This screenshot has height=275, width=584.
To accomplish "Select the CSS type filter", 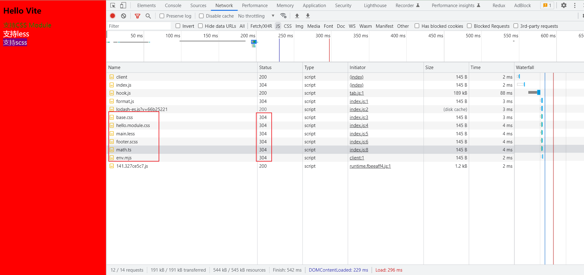I will pos(288,26).
